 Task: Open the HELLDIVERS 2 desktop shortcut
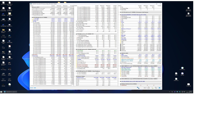pyautogui.click(x=10, y=58)
